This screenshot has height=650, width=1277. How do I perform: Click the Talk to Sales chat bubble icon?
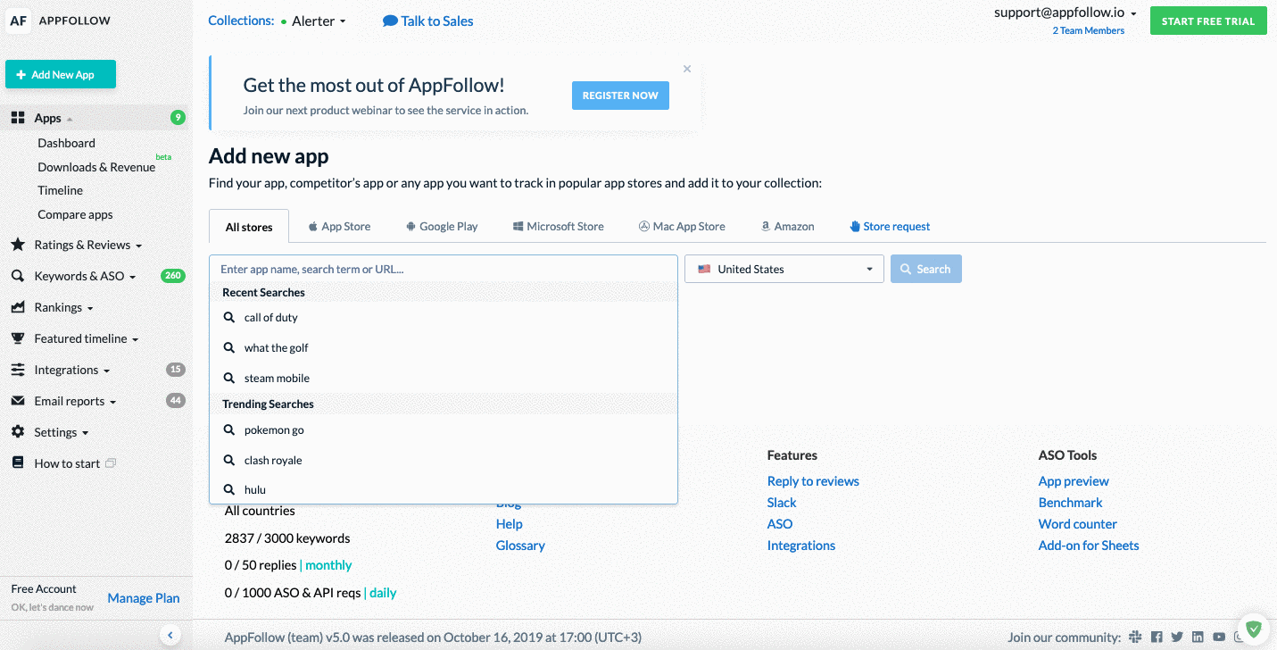coord(390,21)
